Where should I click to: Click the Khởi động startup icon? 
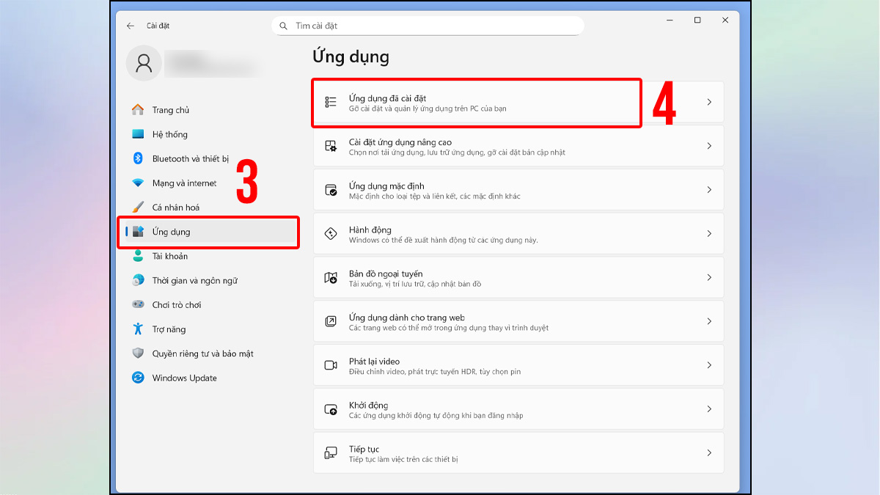point(331,409)
